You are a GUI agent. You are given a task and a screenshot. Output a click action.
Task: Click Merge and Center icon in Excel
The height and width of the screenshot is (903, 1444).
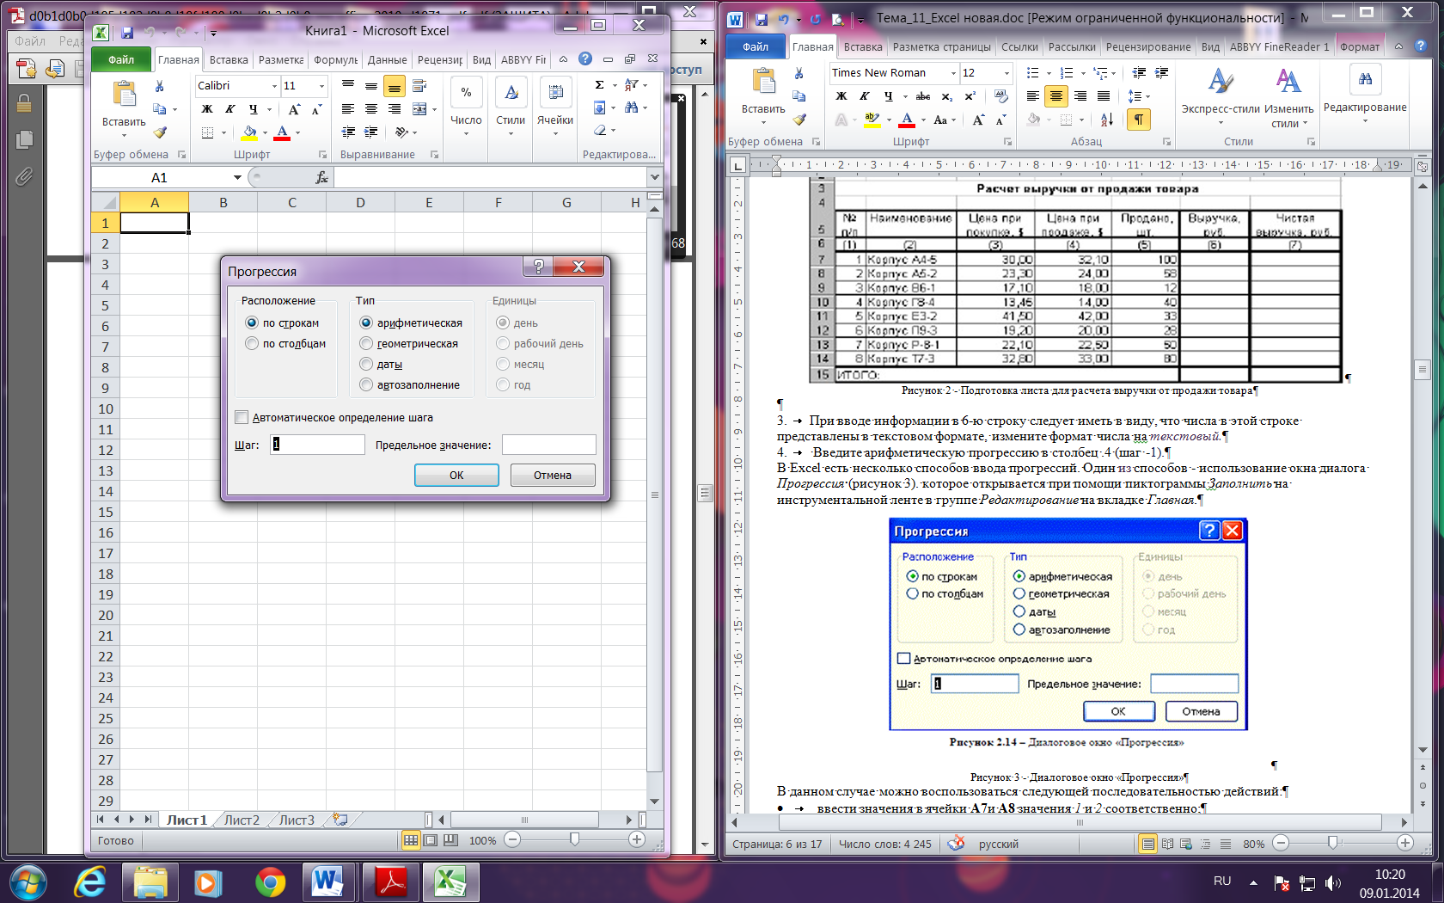click(419, 109)
